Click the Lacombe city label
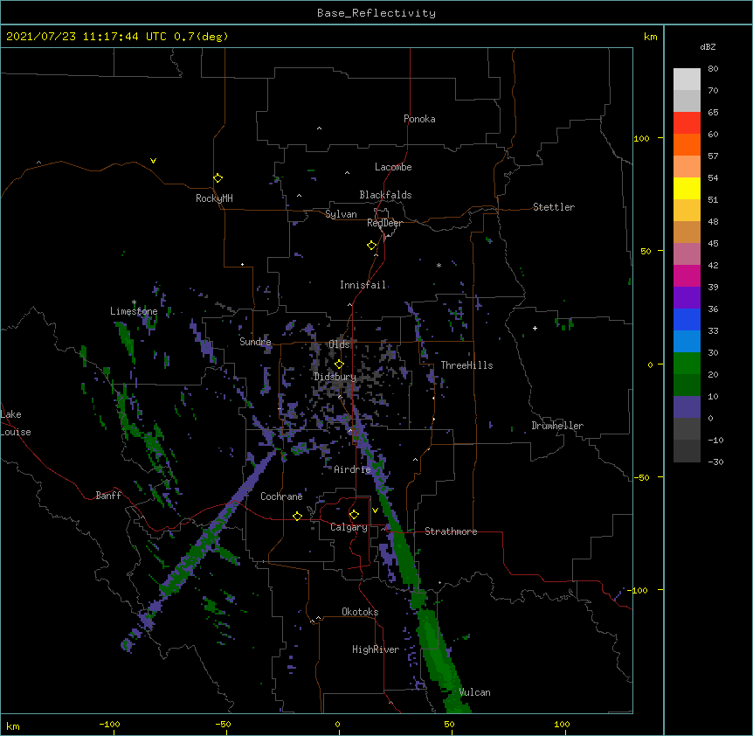The height and width of the screenshot is (736, 753). coord(393,167)
